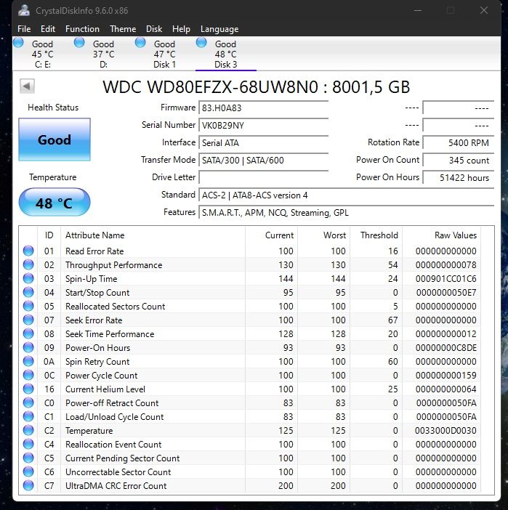This screenshot has width=508, height=510.
Task: Click status orb for Power-off Retract Count row
Action: [x=28, y=402]
